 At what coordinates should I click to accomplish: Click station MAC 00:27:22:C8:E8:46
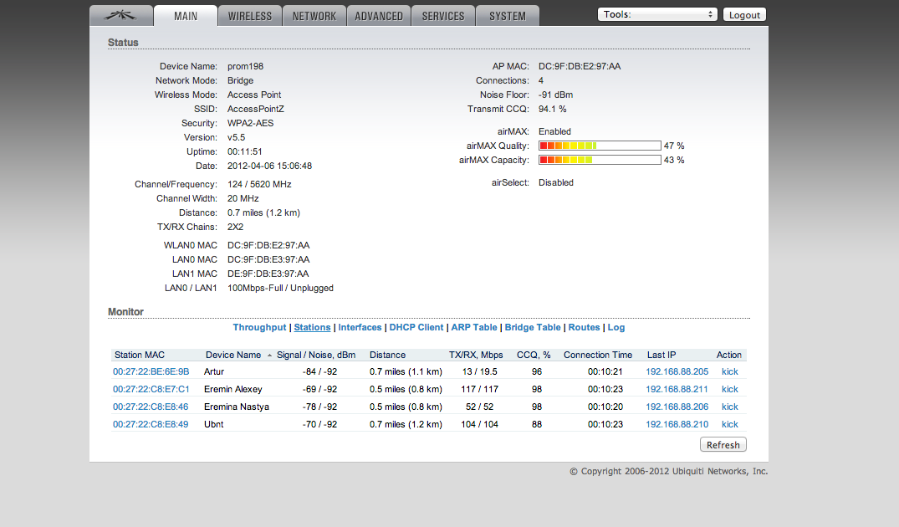point(151,407)
